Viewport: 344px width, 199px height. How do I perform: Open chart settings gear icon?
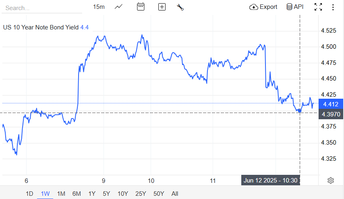331,180
